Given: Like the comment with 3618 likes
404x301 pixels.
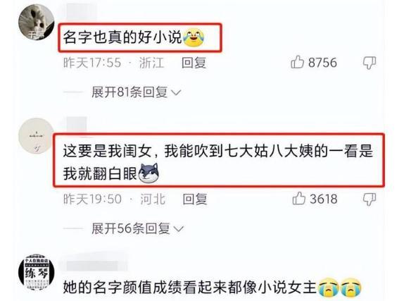Looking at the screenshot, I should 298,198.
